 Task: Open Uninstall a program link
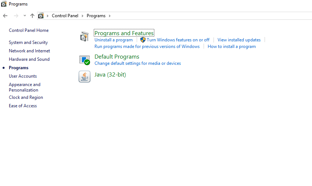[x=114, y=40]
